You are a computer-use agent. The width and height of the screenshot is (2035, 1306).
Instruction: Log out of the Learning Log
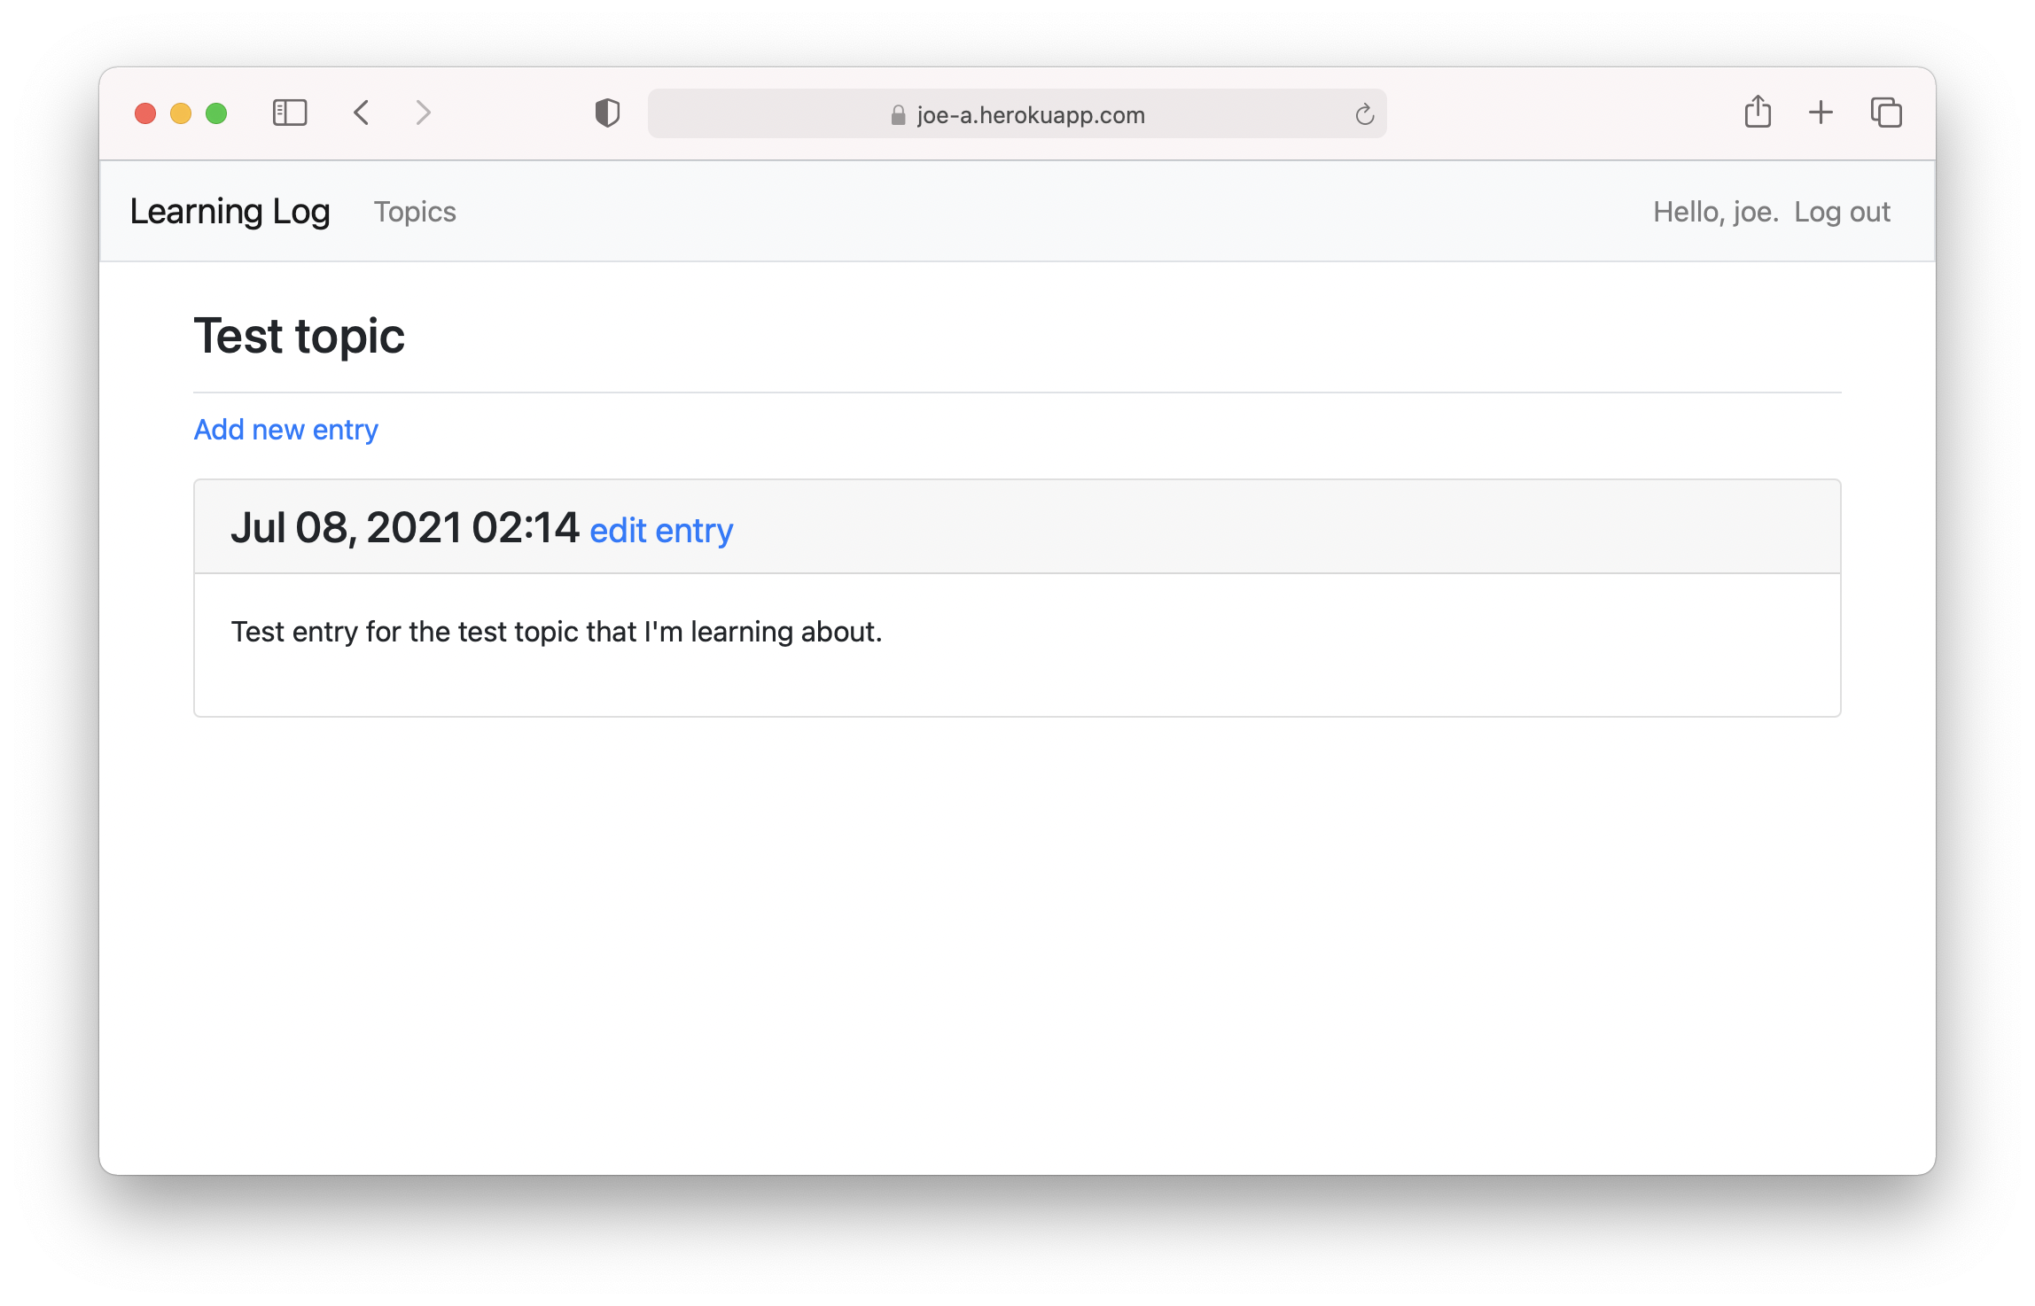(1842, 212)
